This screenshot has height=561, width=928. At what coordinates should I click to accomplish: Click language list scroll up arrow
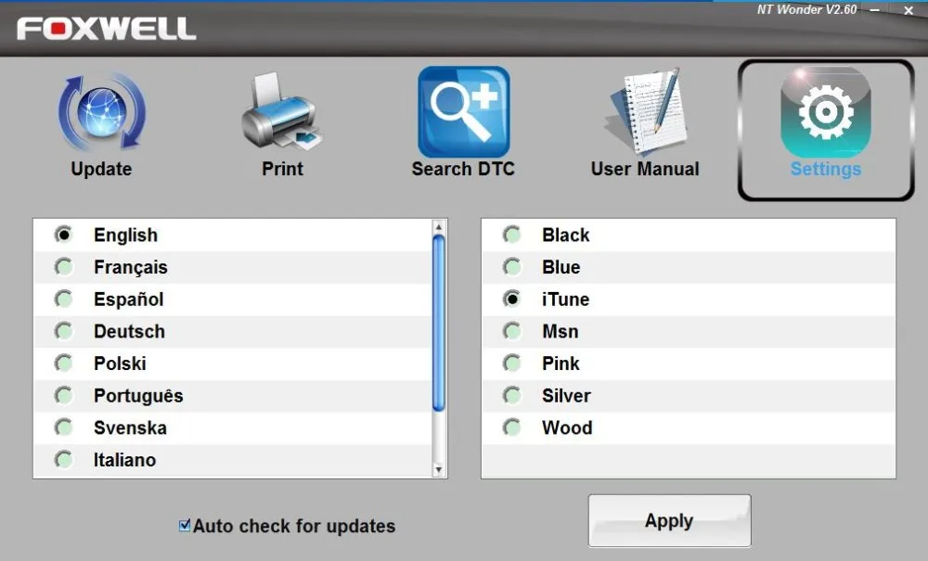click(x=439, y=227)
